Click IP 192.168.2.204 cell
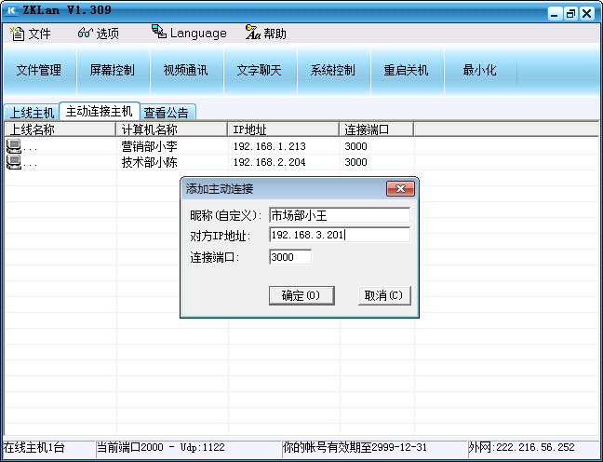This screenshot has height=462, width=603. [269, 162]
